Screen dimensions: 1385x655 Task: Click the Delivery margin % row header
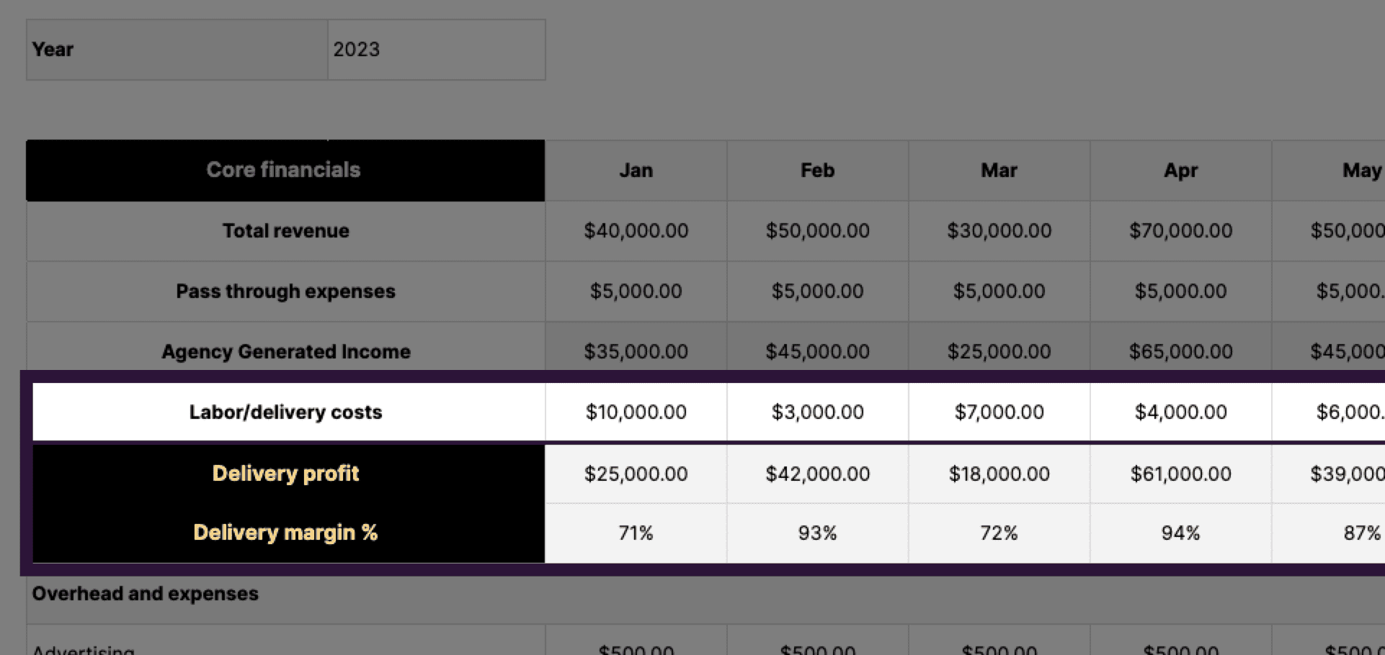tap(285, 533)
